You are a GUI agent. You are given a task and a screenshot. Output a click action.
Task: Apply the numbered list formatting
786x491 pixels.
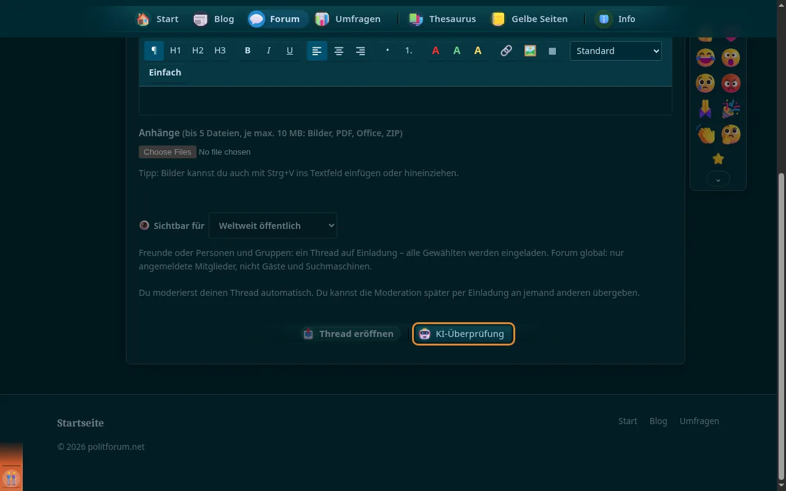point(408,51)
